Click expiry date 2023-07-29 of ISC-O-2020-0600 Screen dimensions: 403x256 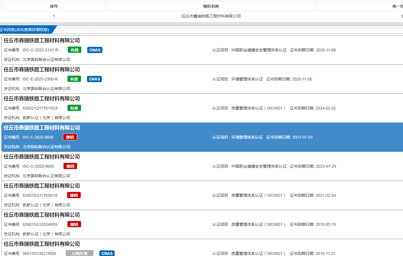coord(326,166)
